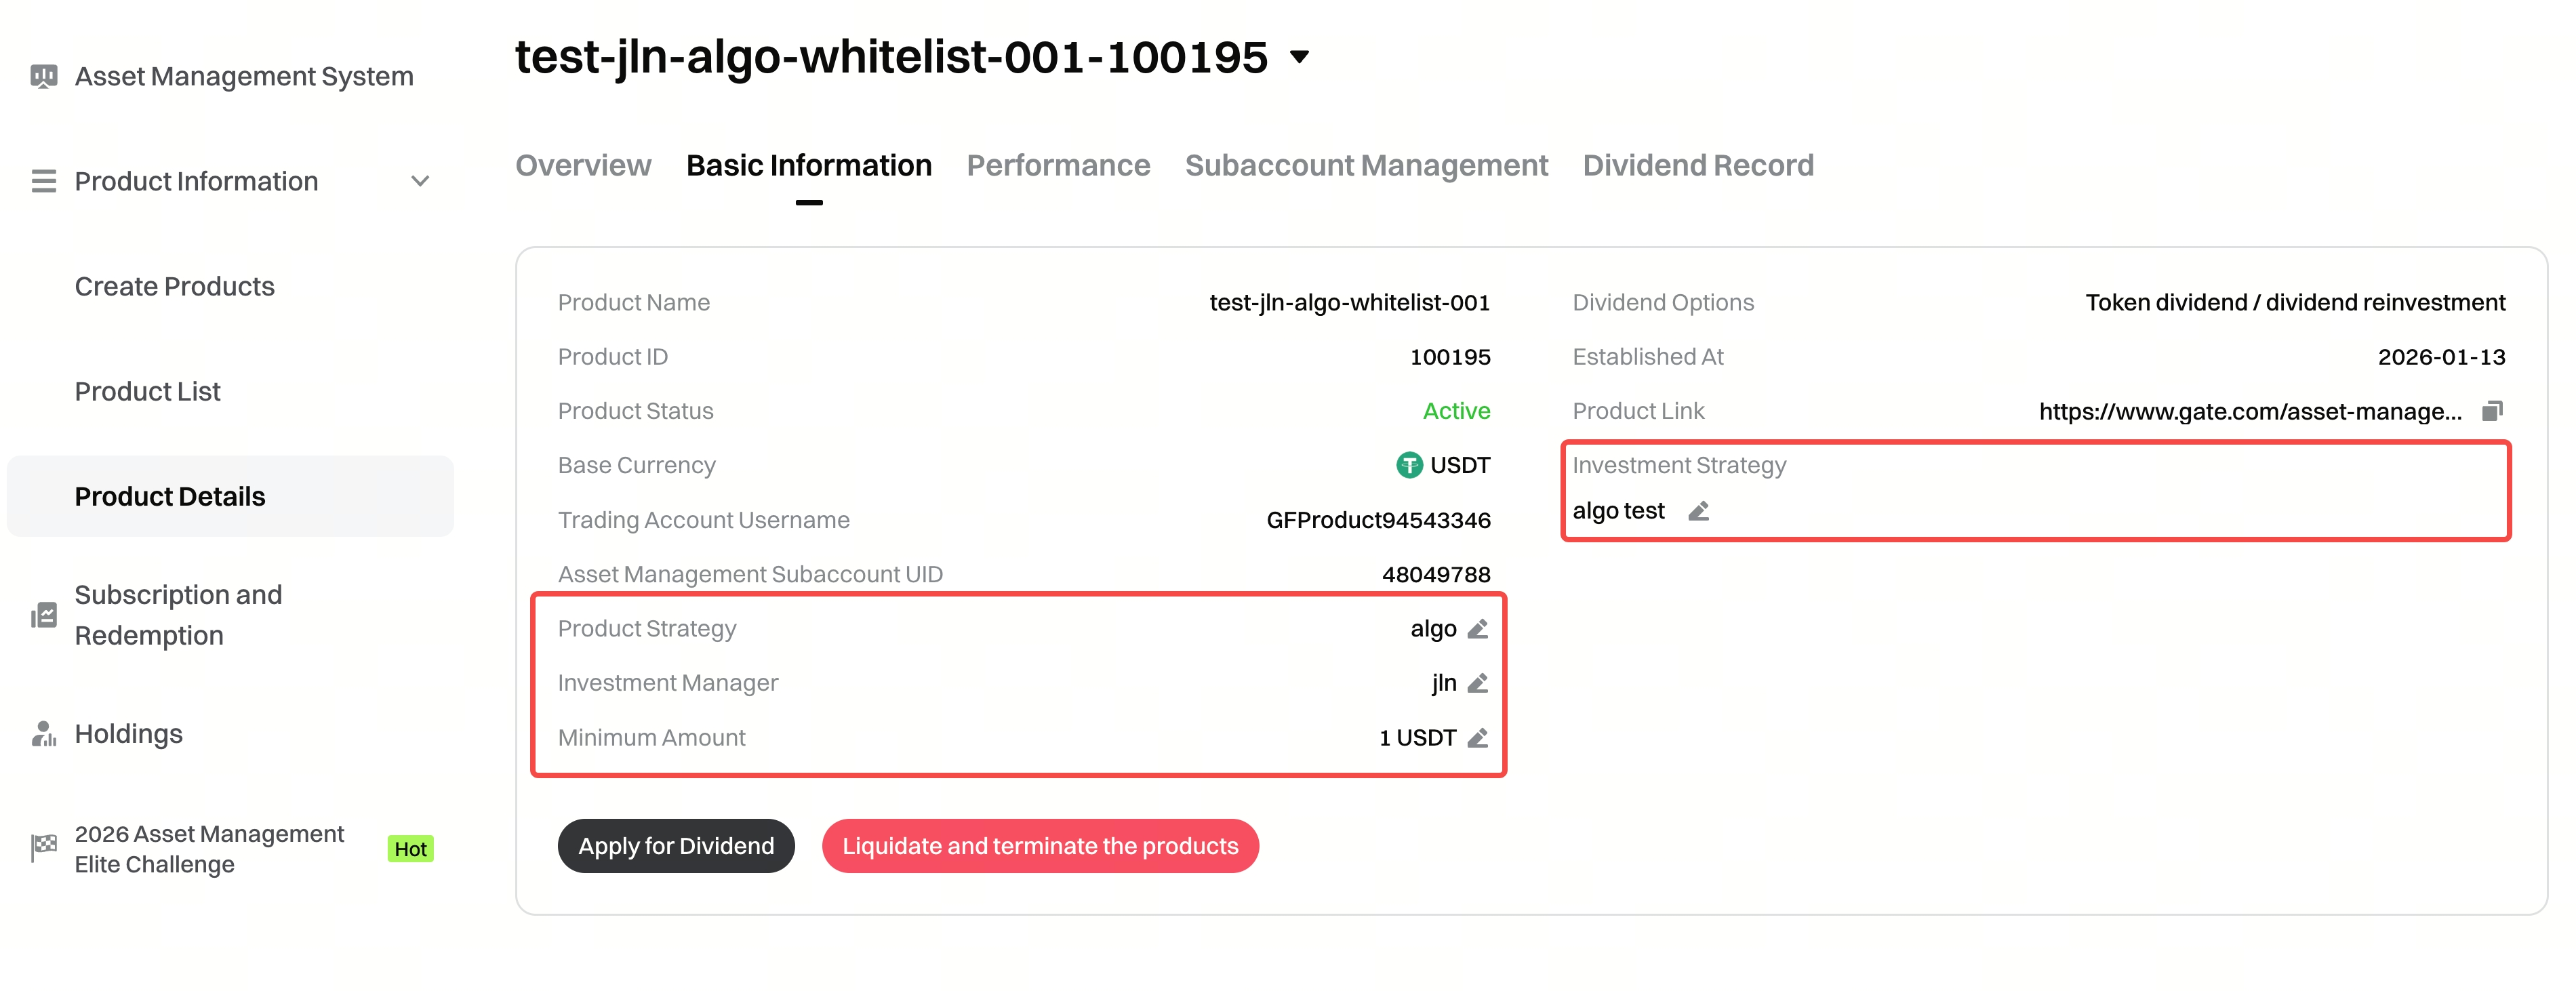Click the Elite Challenge flag icon
This screenshot has height=991, width=2576.
coord(43,848)
